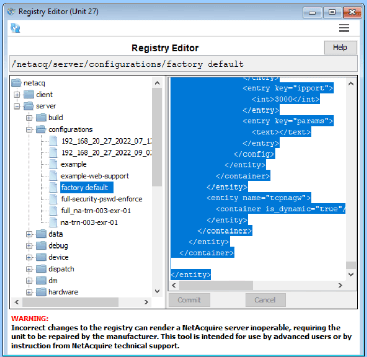Click the XML editor horizontal scrollbar thumb

pos(216,285)
